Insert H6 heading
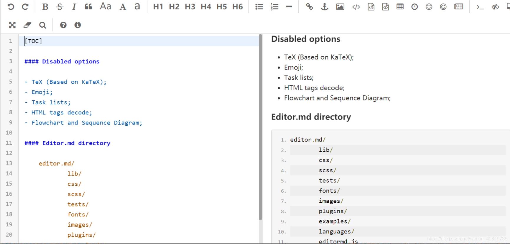Screen dimensions: 510x244 click(238, 6)
